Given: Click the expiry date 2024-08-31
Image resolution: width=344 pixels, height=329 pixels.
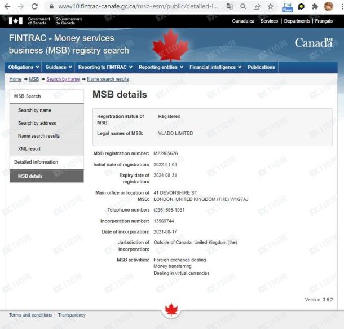Looking at the screenshot, I should tap(165, 176).
